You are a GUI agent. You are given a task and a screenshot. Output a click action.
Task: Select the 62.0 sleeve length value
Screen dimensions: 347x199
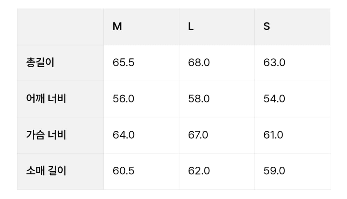(x=199, y=171)
